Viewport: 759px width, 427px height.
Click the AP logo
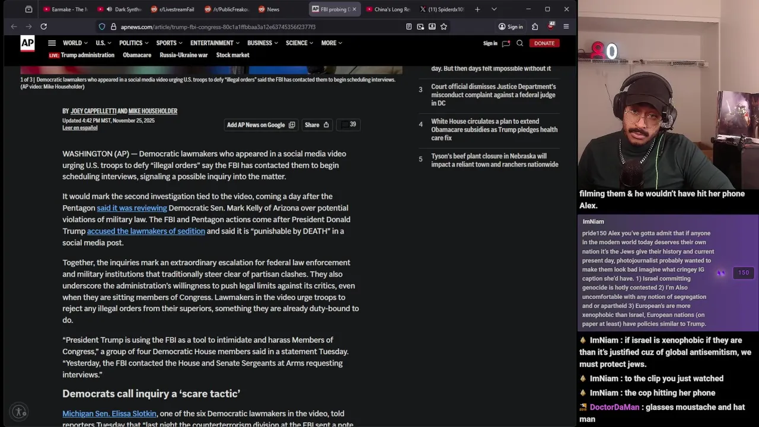(27, 43)
